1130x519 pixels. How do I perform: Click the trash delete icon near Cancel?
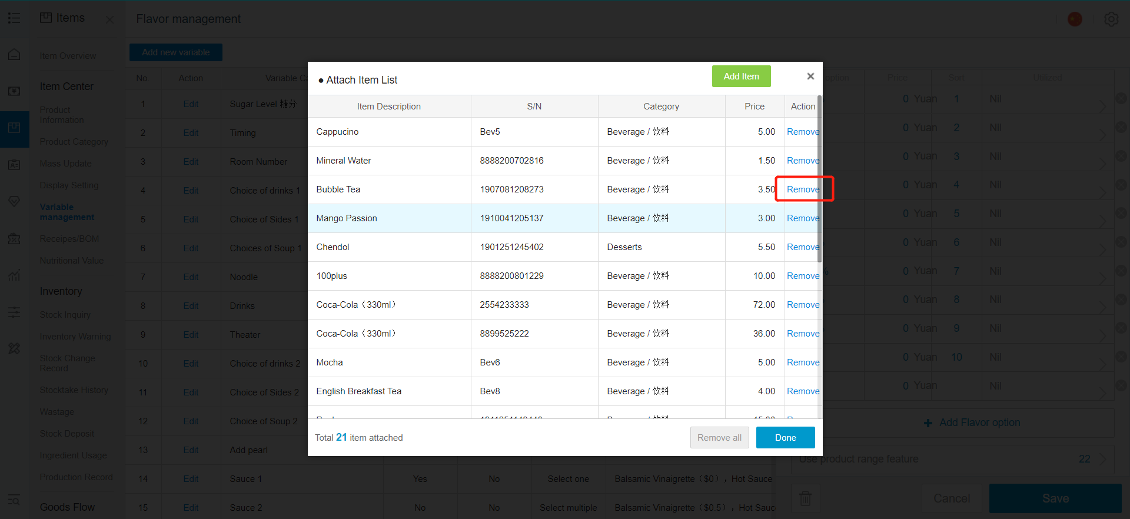[x=805, y=498]
